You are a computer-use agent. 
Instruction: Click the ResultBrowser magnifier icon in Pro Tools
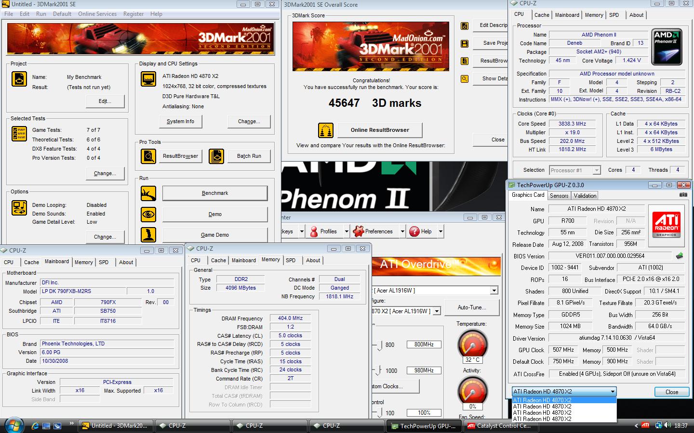pyautogui.click(x=148, y=156)
